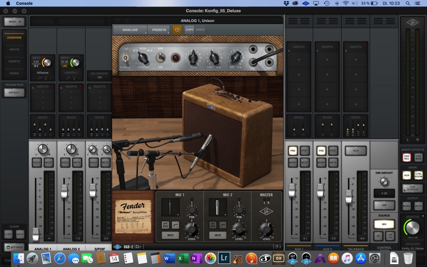This screenshot has height=267, width=427.
Task: Mute MIC 1 in the amp plug-in
Action: tap(170, 235)
